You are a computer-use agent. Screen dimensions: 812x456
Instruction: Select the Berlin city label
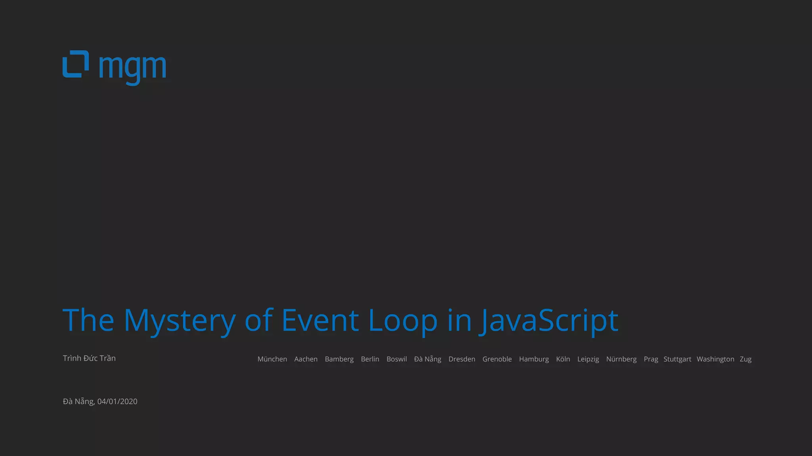click(x=370, y=359)
